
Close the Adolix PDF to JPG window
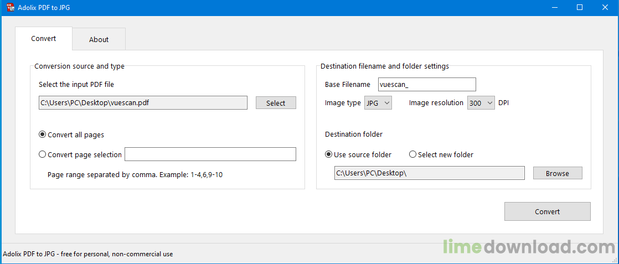[606, 8]
